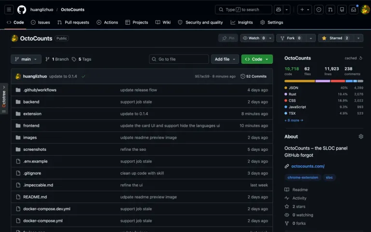Open the Wiki tab

pyautogui.click(x=163, y=22)
